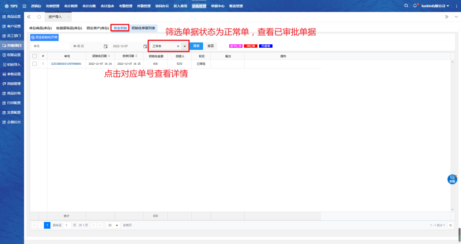This screenshot has height=244, width=461.
Task: Go to the home tab icon
Action: (39, 17)
